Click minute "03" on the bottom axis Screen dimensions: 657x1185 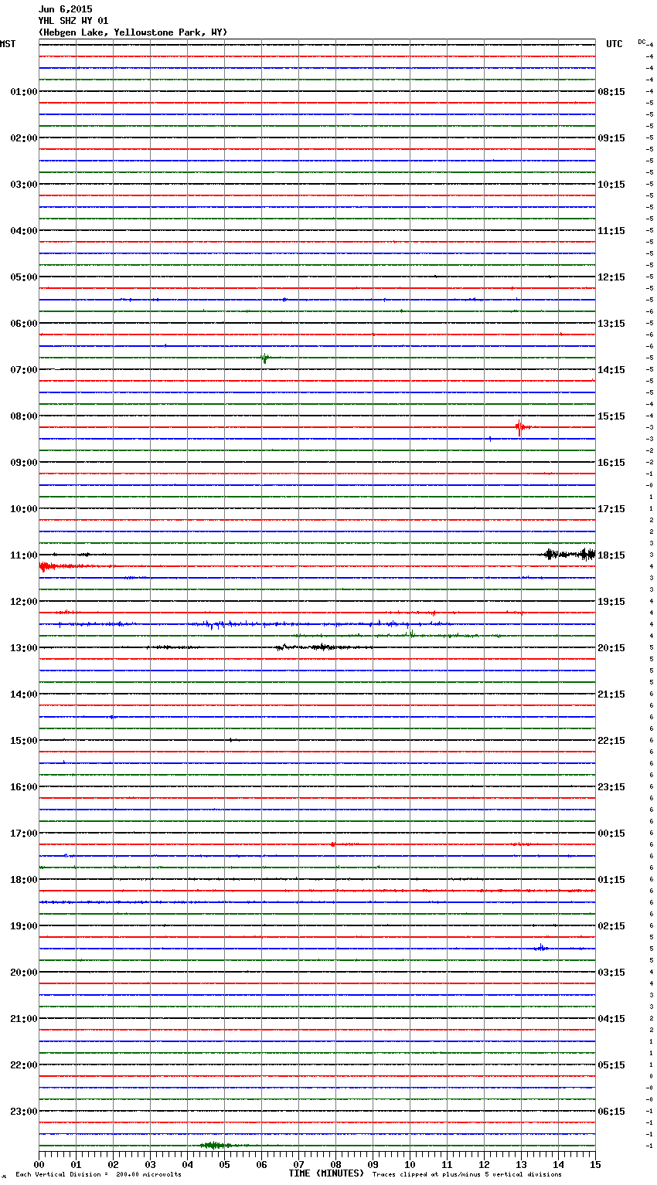pyautogui.click(x=150, y=1164)
